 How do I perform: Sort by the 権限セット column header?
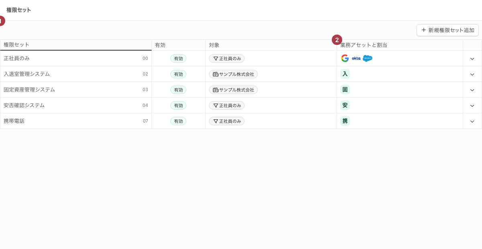(x=76, y=45)
